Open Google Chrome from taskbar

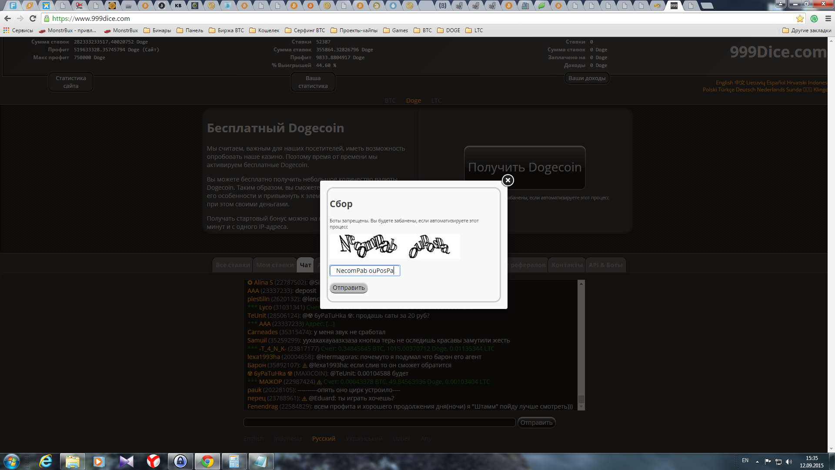pos(207,461)
